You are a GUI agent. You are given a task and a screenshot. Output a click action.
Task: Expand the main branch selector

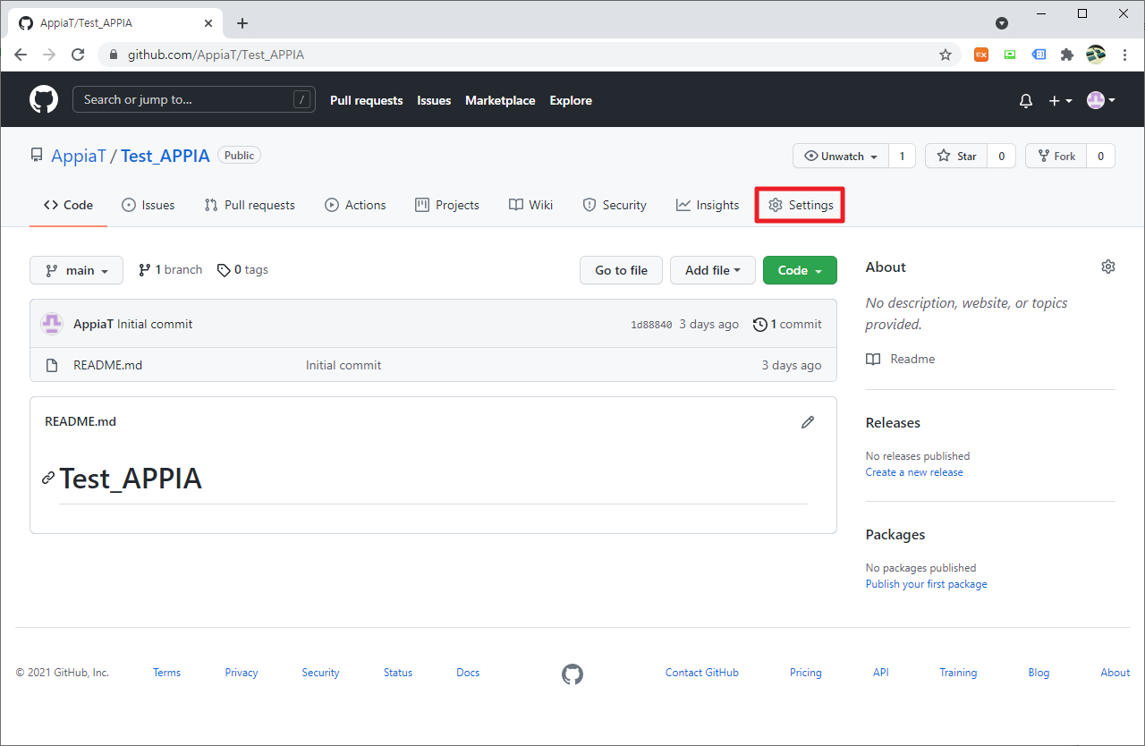click(x=76, y=270)
